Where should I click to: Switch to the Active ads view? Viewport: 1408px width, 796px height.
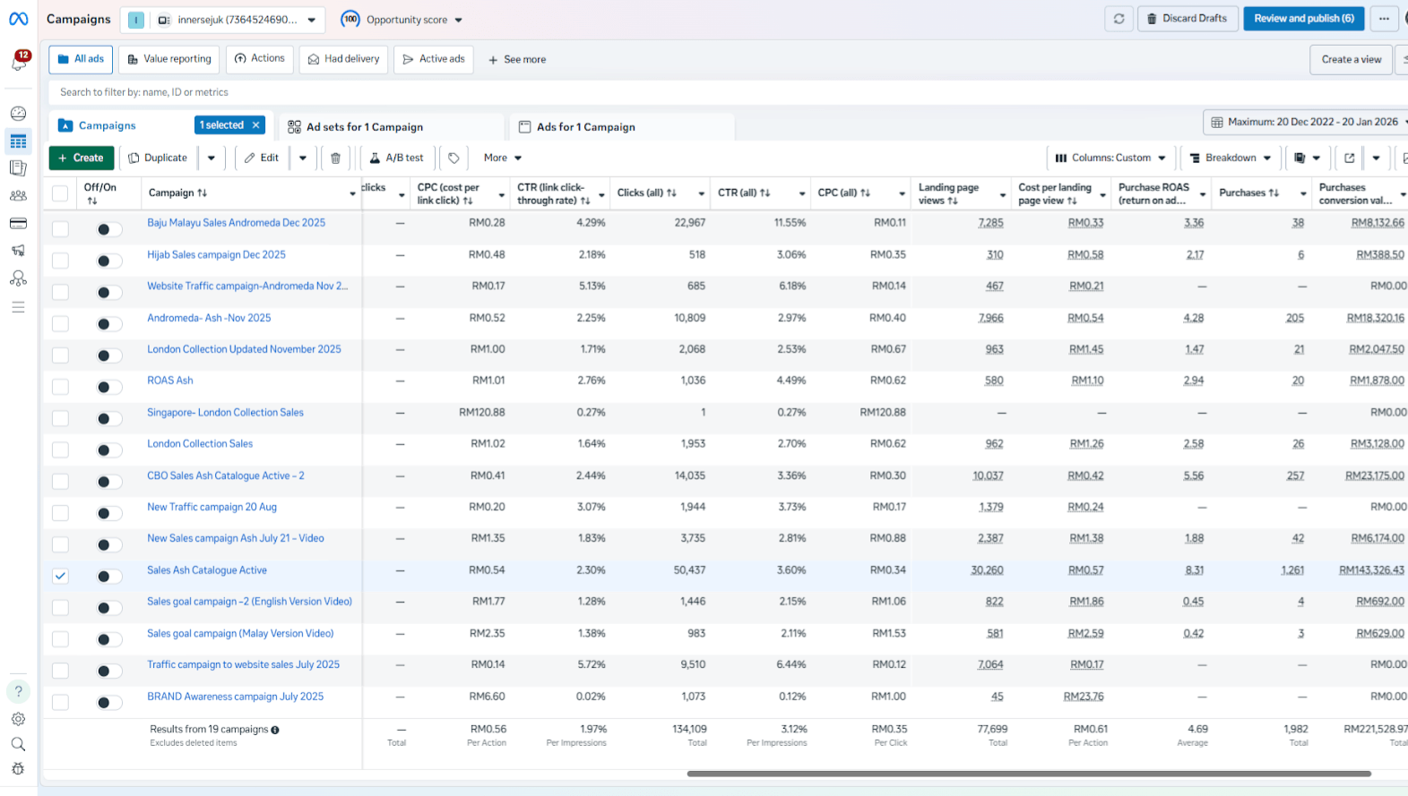click(x=434, y=59)
